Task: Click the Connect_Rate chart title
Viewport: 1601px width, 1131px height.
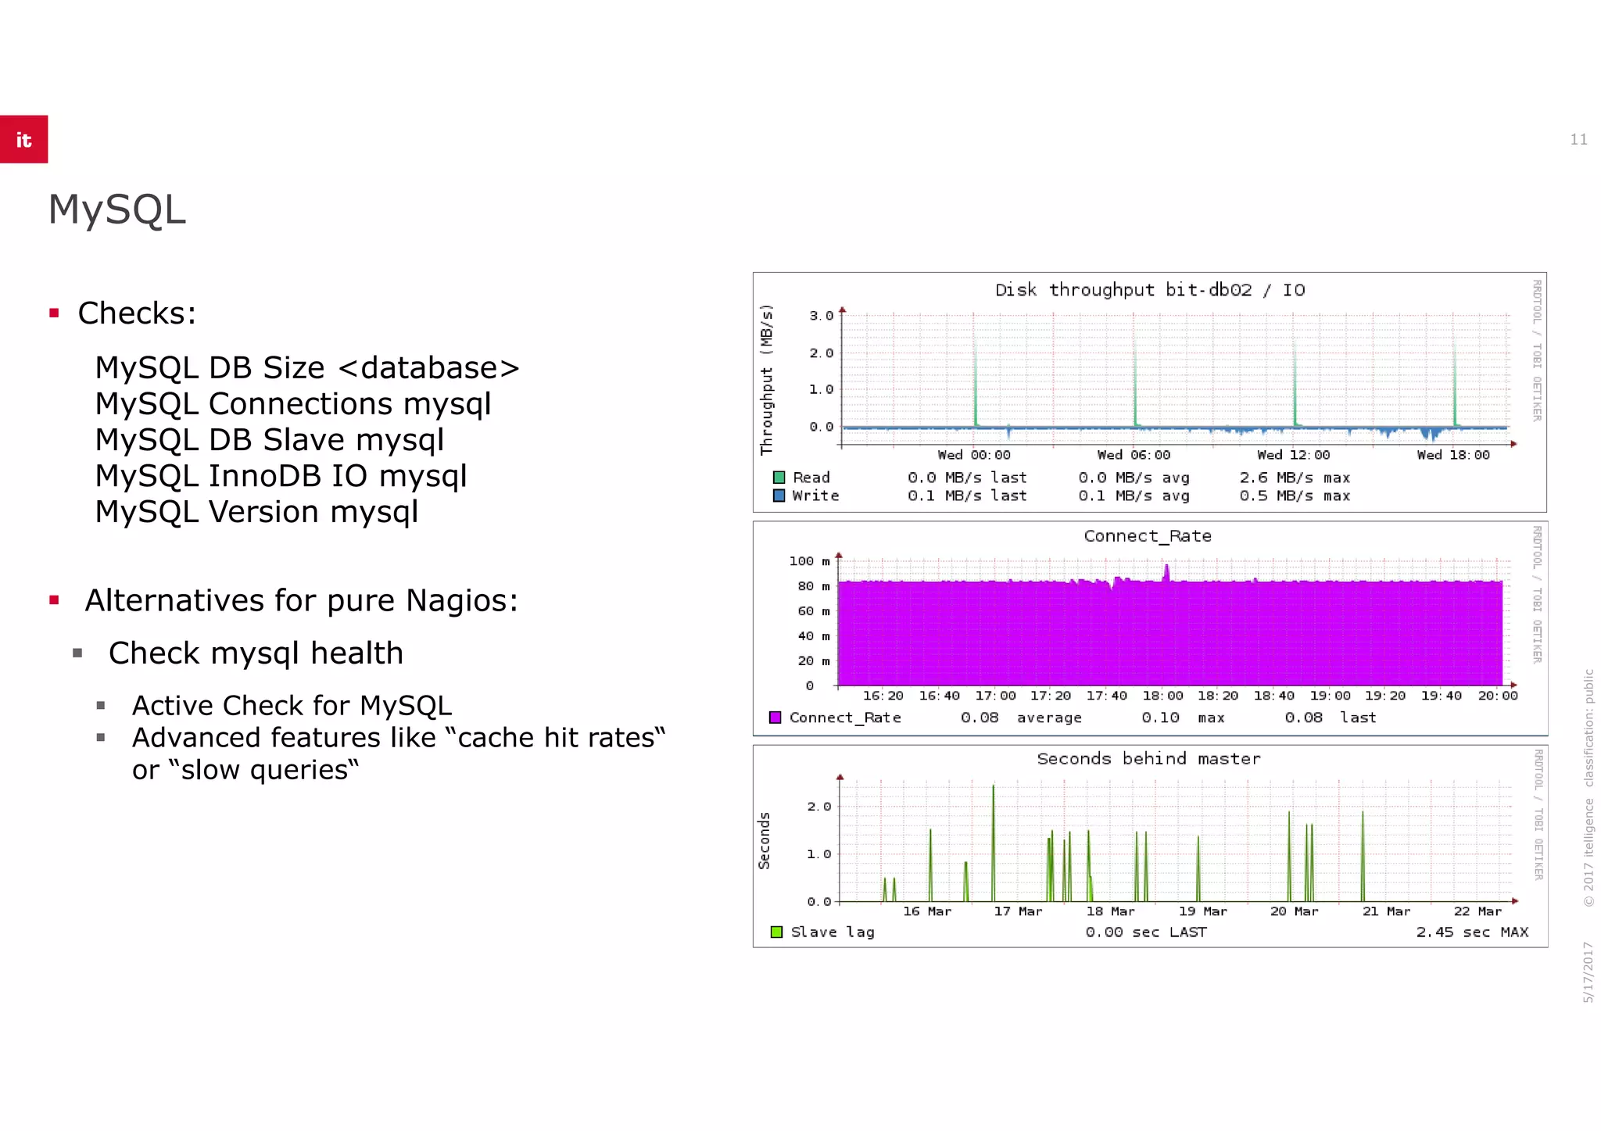Action: pos(1148,536)
